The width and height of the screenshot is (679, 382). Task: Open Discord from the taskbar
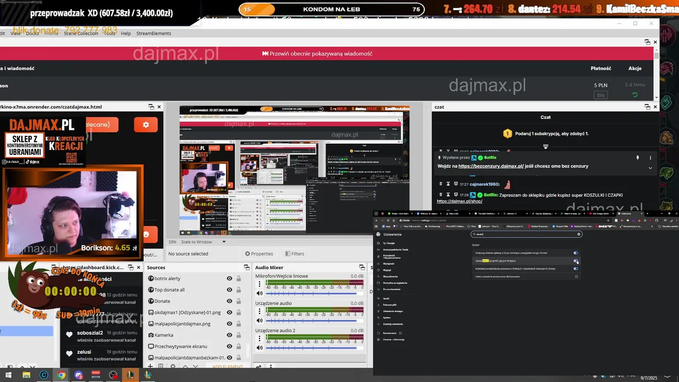79,375
